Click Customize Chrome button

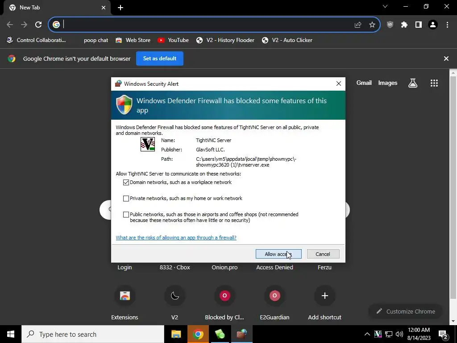pos(406,311)
